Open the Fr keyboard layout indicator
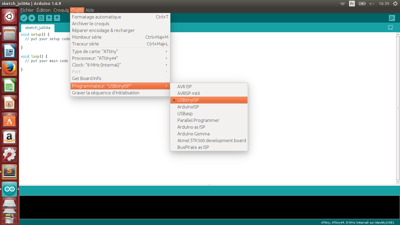 pyautogui.click(x=352, y=4)
